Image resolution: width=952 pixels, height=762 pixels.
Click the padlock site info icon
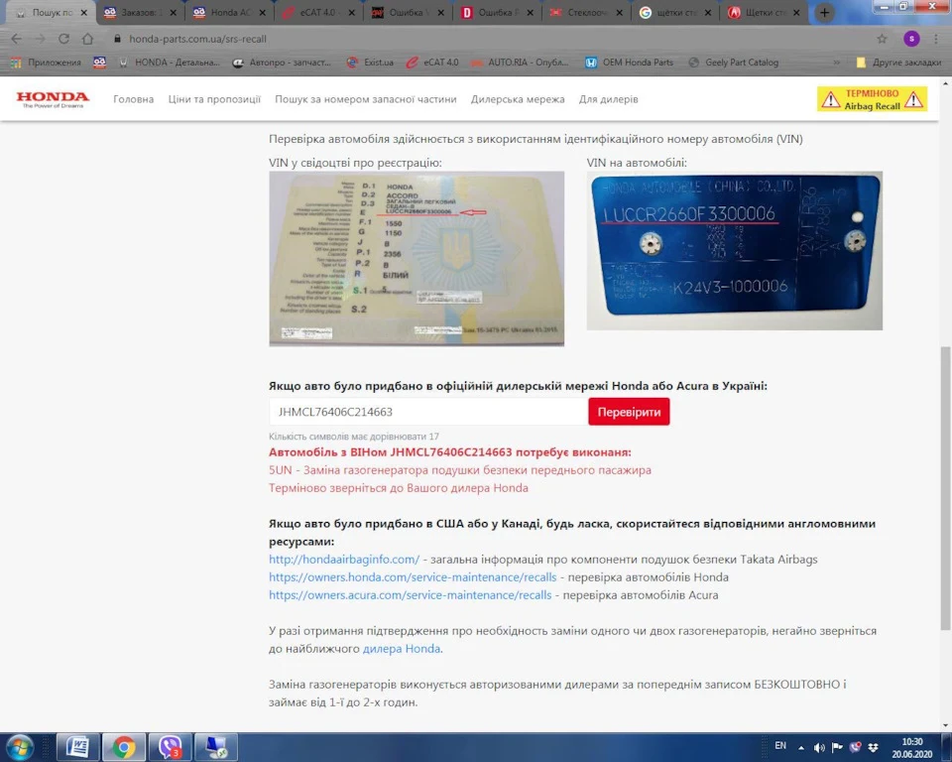pyautogui.click(x=117, y=39)
